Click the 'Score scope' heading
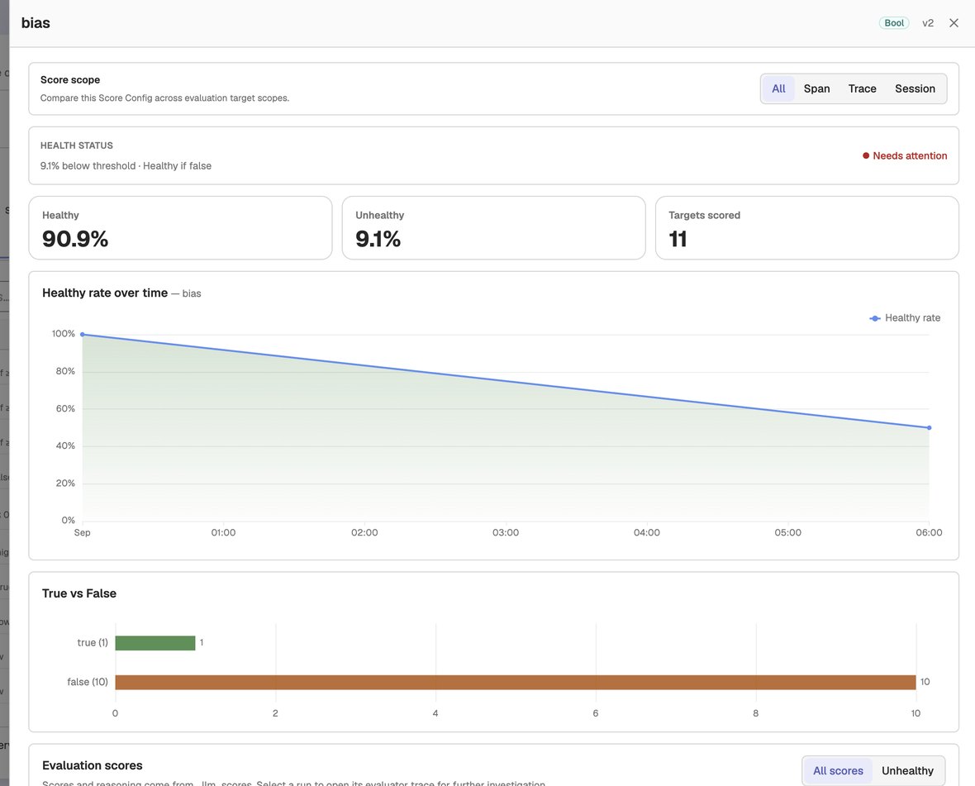The height and width of the screenshot is (786, 975). pyautogui.click(x=70, y=79)
